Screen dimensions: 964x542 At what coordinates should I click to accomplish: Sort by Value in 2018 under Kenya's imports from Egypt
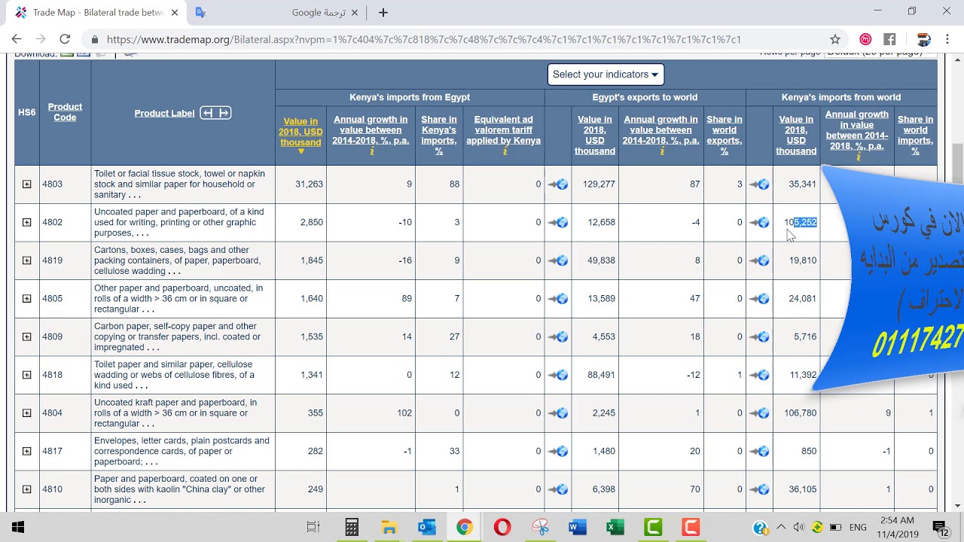pyautogui.click(x=300, y=132)
